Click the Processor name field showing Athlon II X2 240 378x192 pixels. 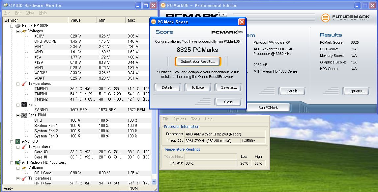point(225,134)
